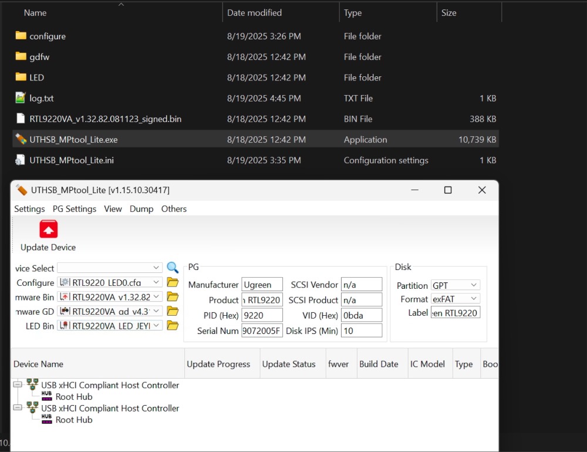
Task: Click the configure folder icon in file list
Action: (x=21, y=36)
